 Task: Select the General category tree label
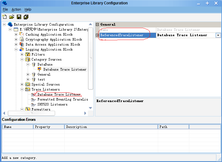point(44,74)
